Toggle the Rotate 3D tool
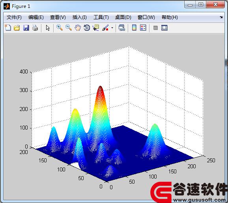Viewport: 228px width, 203px height. click(87, 28)
